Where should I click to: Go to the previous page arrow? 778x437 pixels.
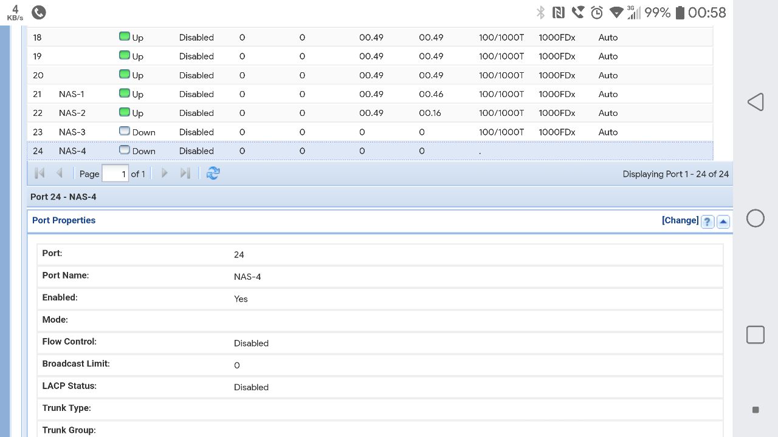[59, 174]
